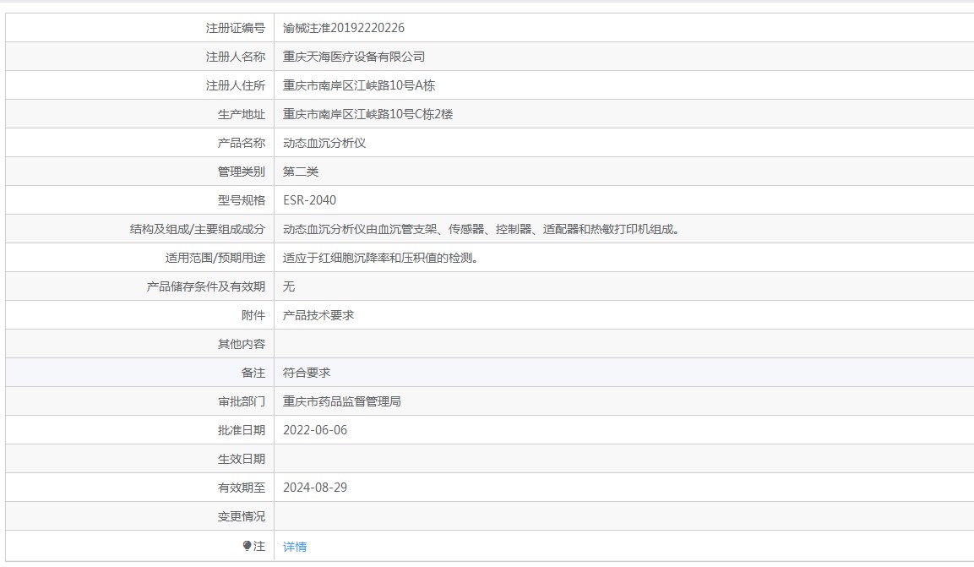The image size is (974, 567).
Task: Click the 审批部门 label
Action: (x=241, y=401)
